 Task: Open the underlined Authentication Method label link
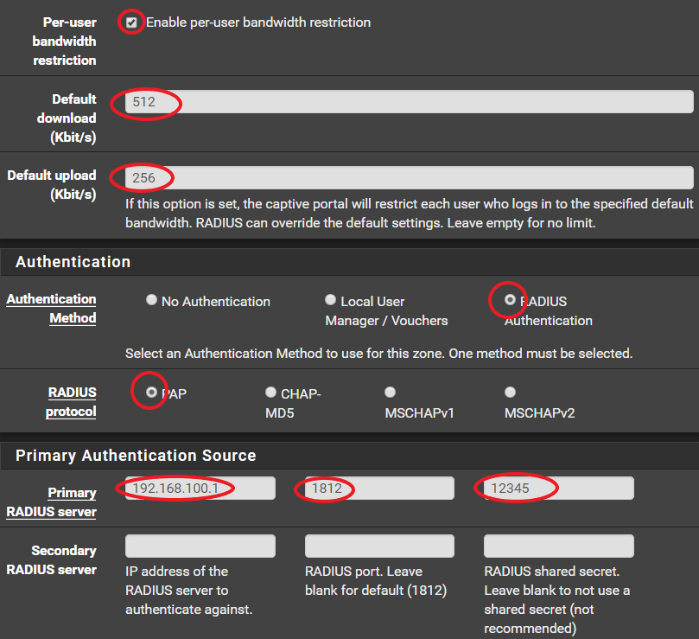click(52, 309)
